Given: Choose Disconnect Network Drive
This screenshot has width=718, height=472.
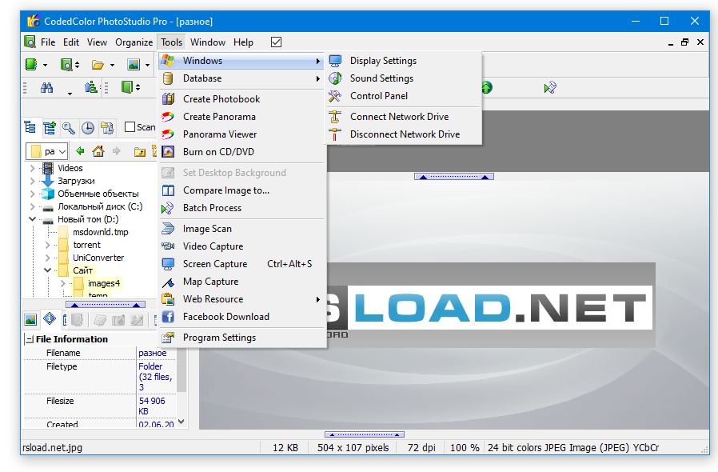Looking at the screenshot, I should pos(404,134).
